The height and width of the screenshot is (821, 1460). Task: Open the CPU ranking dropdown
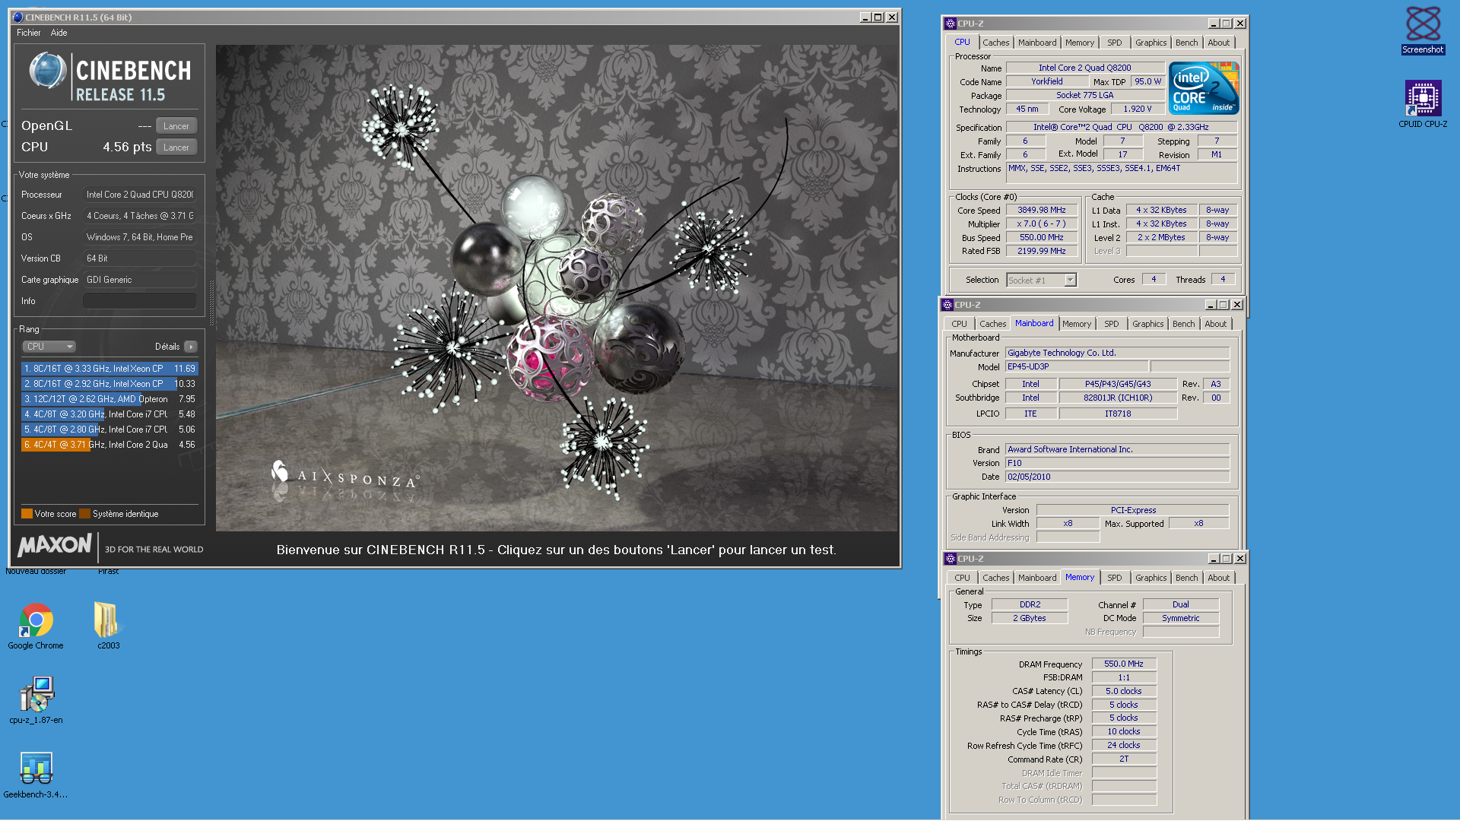(49, 347)
